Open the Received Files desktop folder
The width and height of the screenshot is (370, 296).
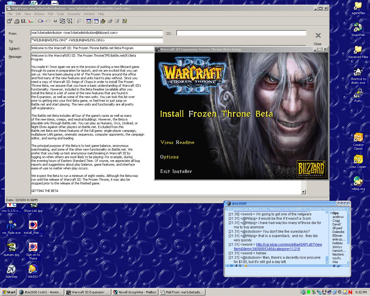[x=358, y=52]
